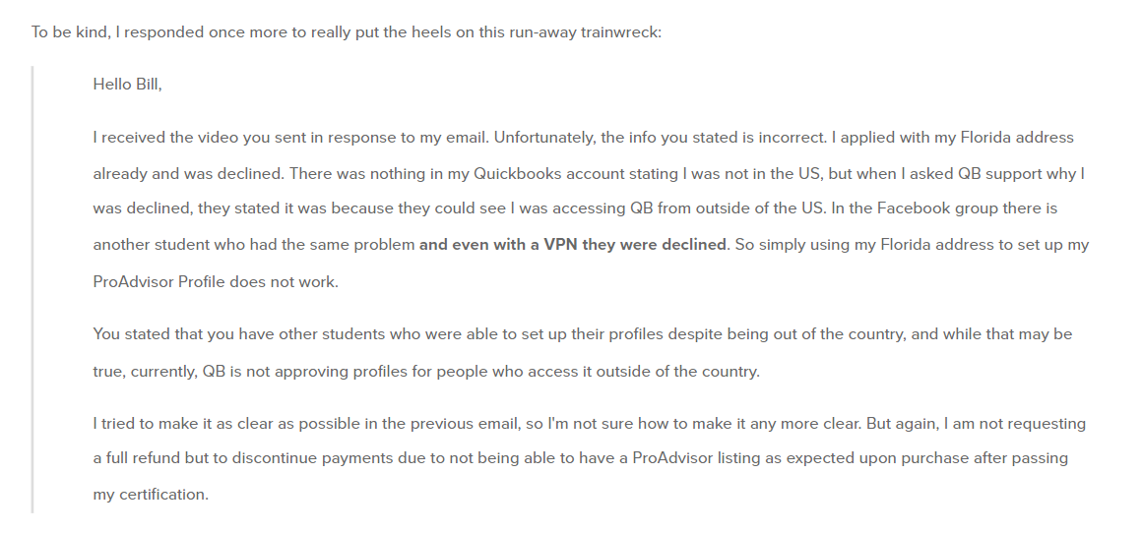Click the words "Florida address" on the first paragraph line
The height and width of the screenshot is (533, 1142).
click(1017, 138)
